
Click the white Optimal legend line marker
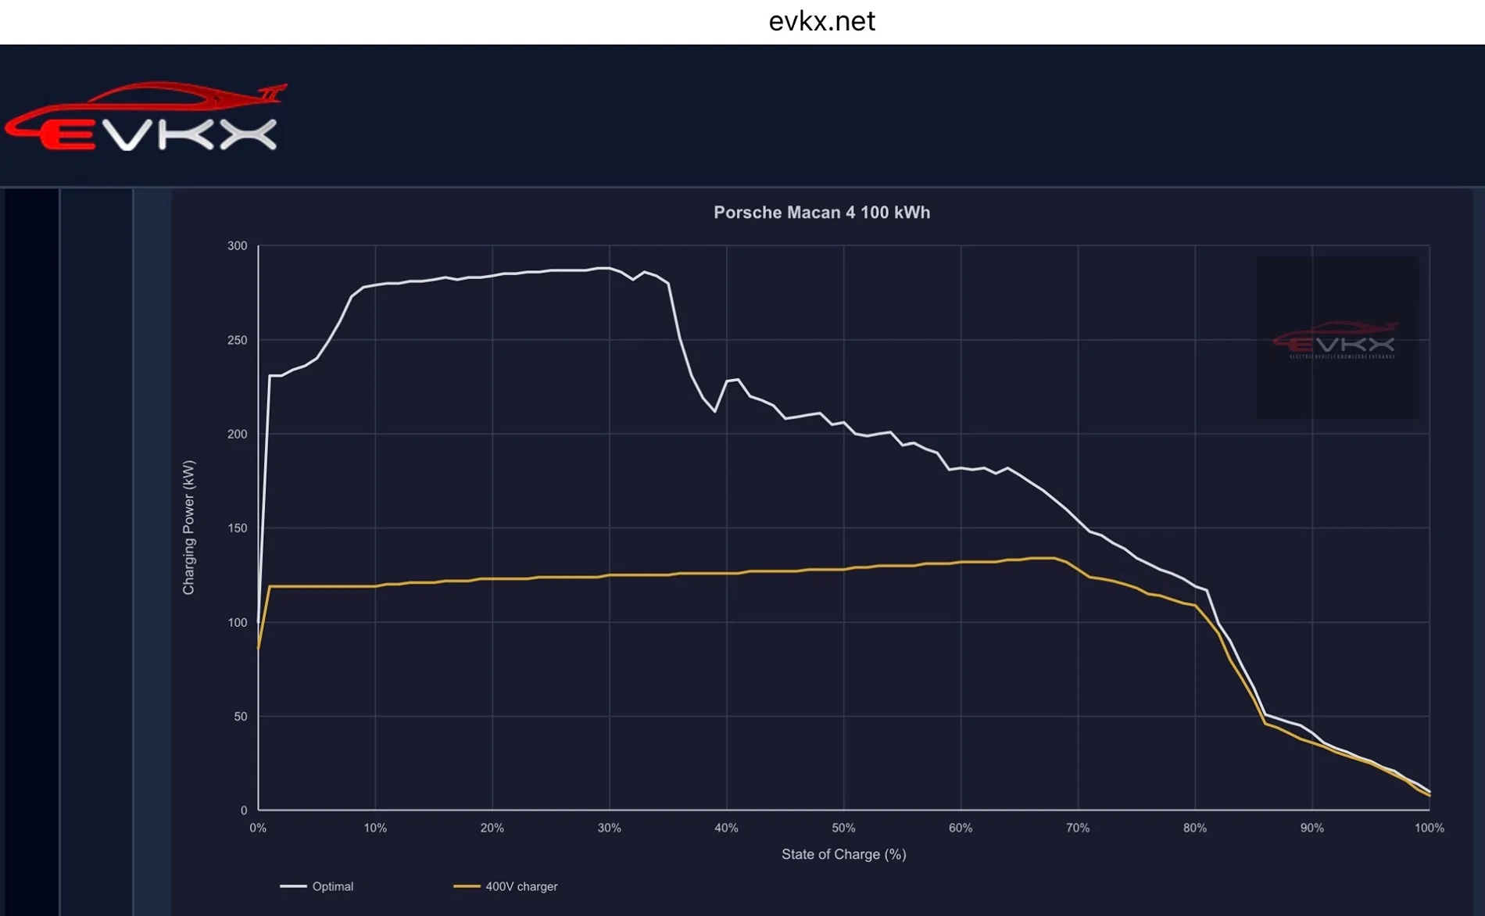coord(293,886)
